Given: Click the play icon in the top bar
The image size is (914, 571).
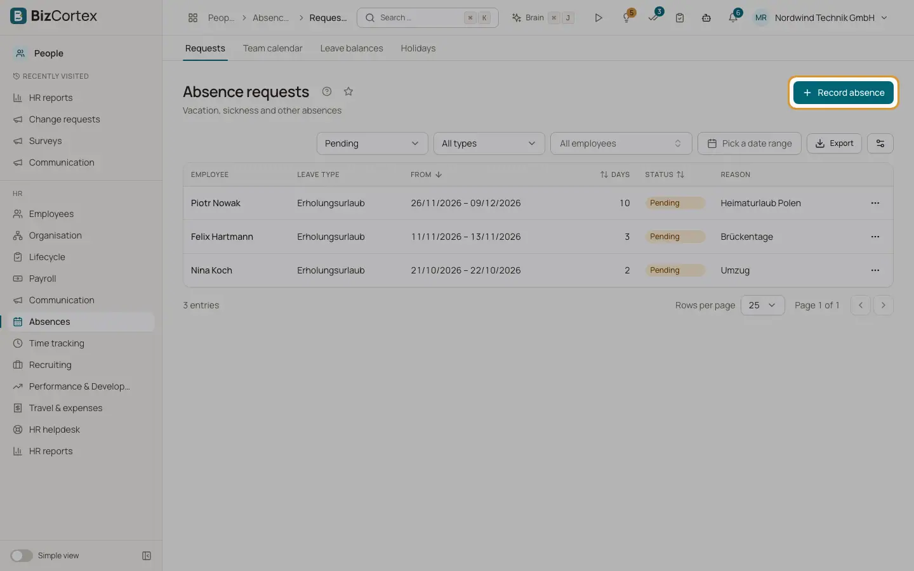Looking at the screenshot, I should tap(598, 18).
